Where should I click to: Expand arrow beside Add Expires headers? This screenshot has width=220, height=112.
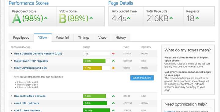[12, 110]
